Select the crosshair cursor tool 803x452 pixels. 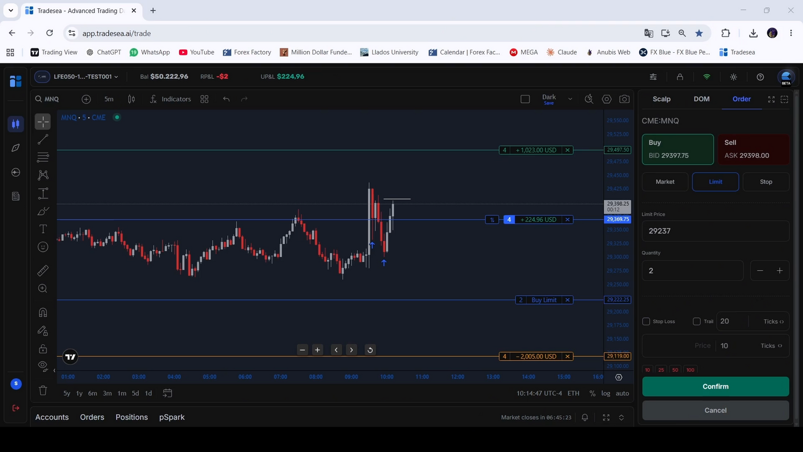[x=43, y=122]
